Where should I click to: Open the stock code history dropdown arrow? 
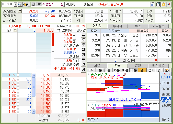coord(15,4)
